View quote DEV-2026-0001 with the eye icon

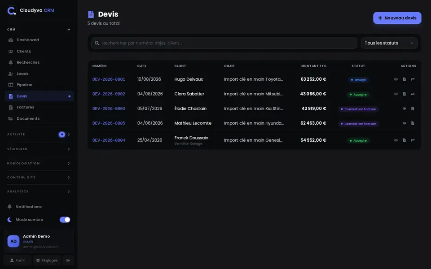(396, 79)
